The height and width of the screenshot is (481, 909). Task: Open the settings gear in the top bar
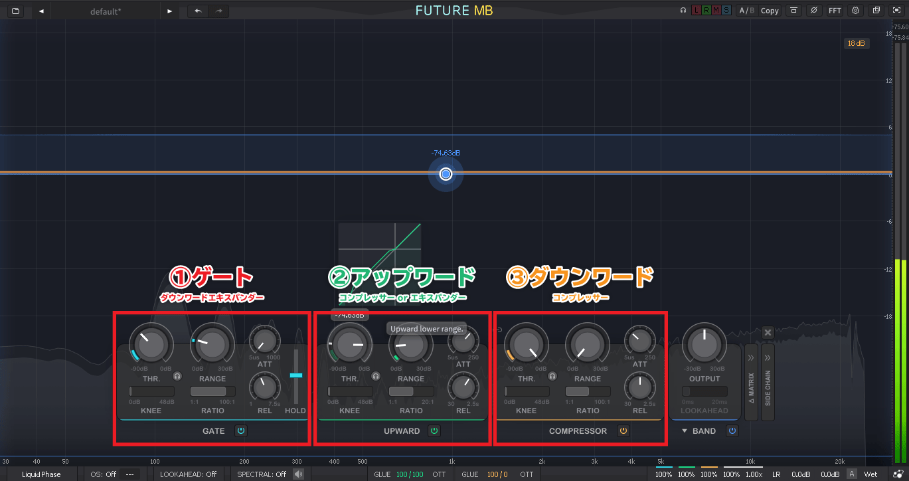pyautogui.click(x=855, y=11)
